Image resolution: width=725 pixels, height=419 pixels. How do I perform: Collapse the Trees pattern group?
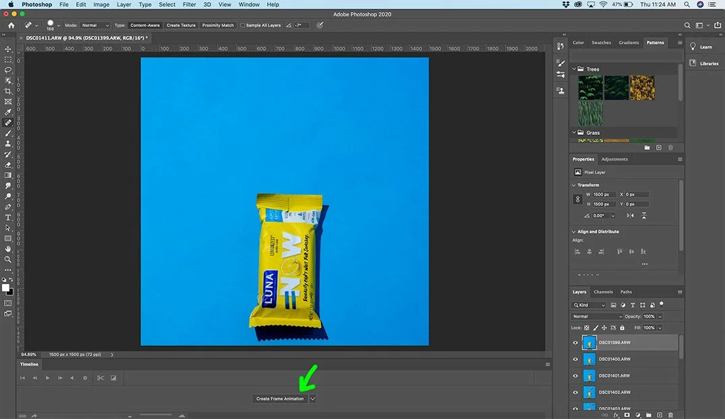point(574,69)
